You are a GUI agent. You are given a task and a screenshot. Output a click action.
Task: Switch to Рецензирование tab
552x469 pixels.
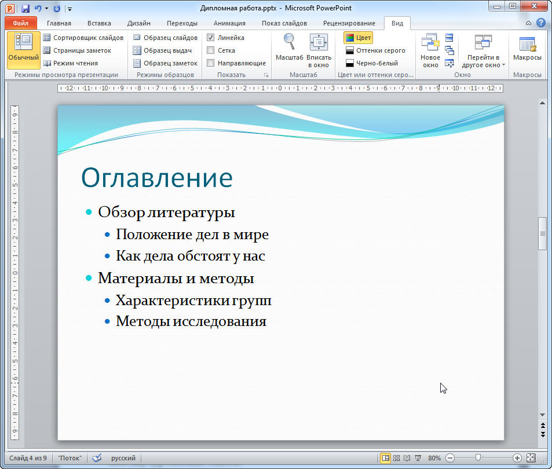349,23
